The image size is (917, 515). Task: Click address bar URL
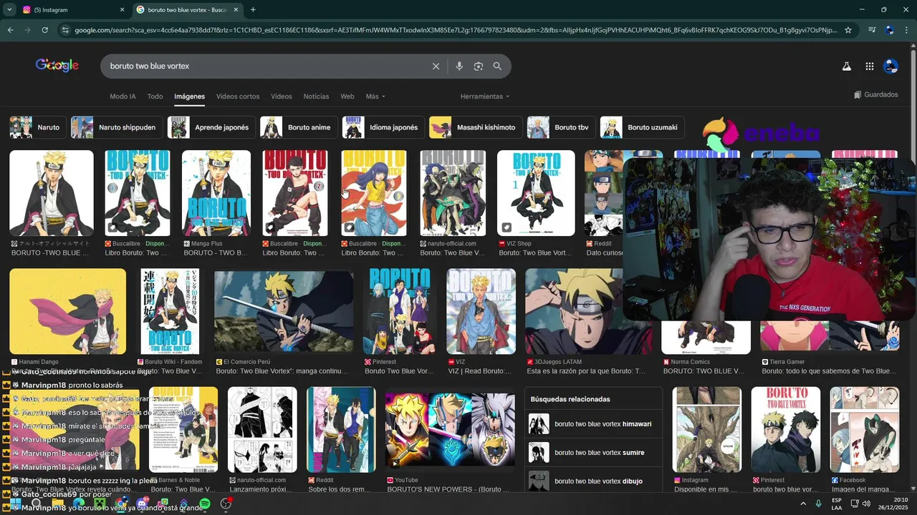[x=455, y=30]
